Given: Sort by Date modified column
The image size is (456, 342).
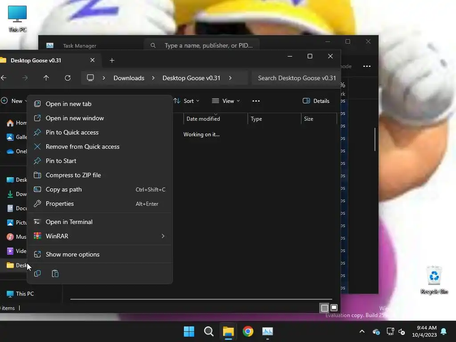Looking at the screenshot, I should (215, 118).
